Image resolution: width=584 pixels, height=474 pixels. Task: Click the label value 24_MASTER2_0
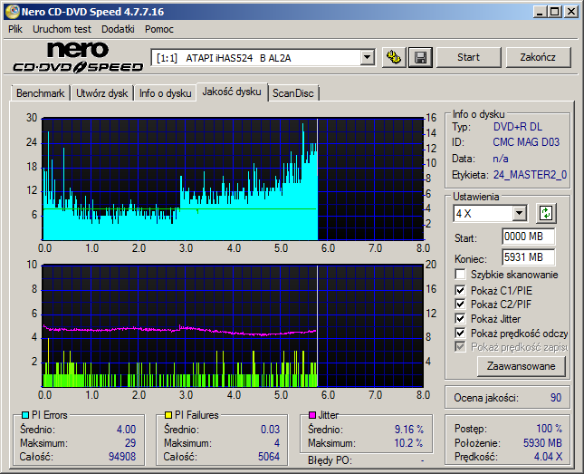click(x=530, y=175)
